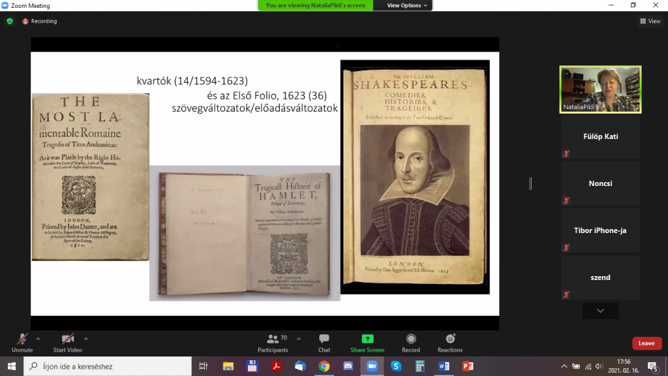The image size is (668, 376).
Task: Click the green Share Screen button
Action: tap(367, 343)
